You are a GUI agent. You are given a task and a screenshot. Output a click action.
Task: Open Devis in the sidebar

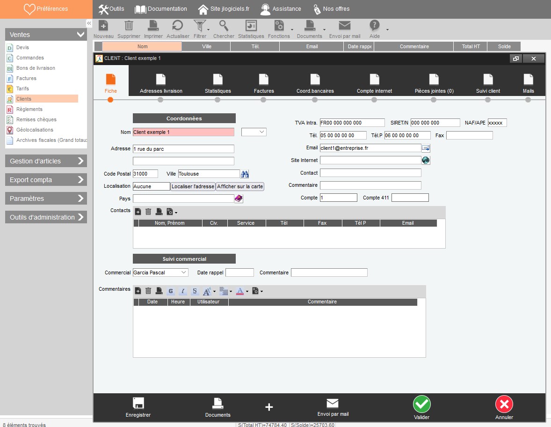(22, 47)
